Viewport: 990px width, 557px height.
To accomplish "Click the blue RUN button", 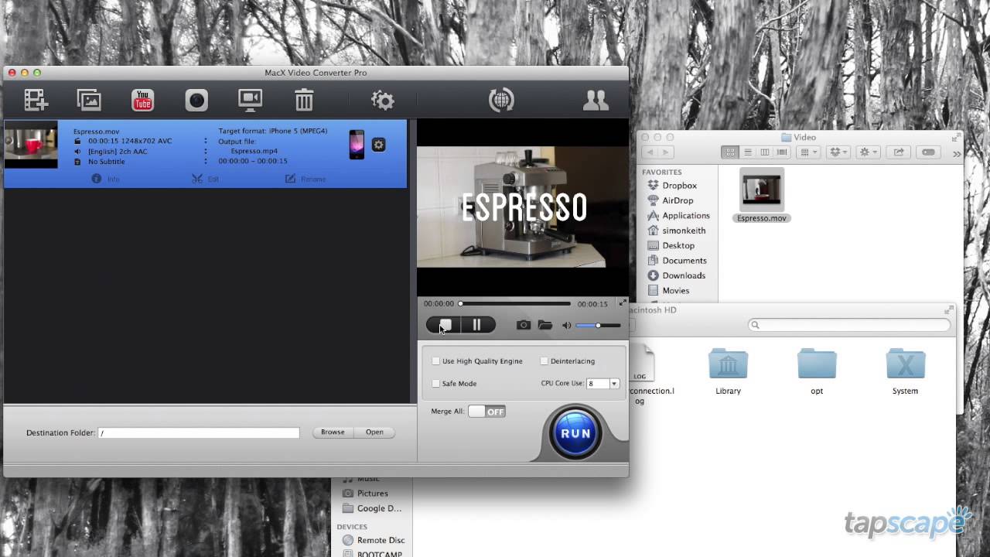I will [575, 433].
